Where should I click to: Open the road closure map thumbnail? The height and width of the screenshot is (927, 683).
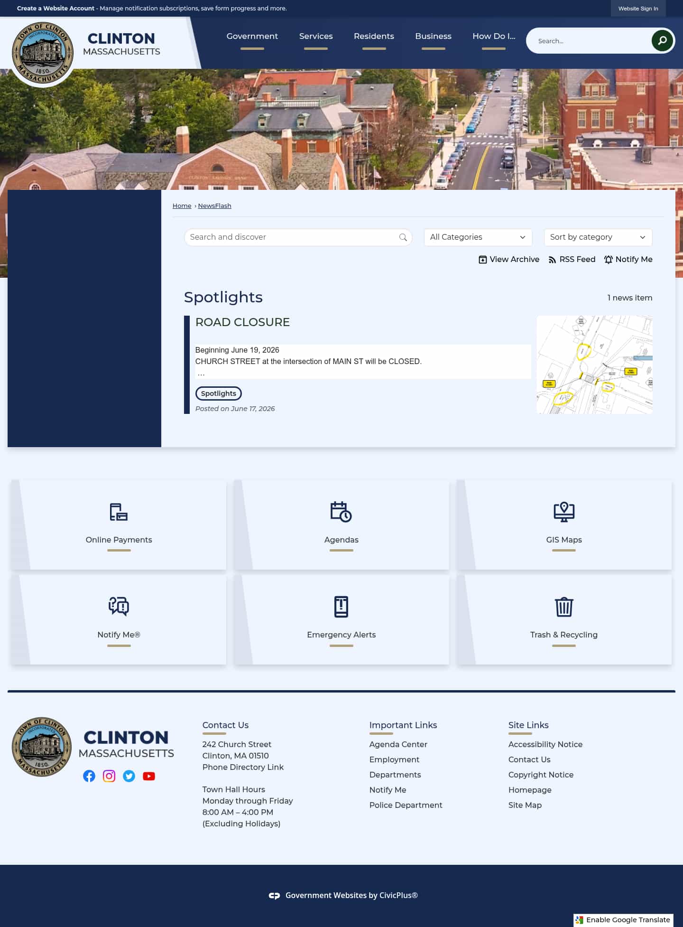click(x=594, y=365)
